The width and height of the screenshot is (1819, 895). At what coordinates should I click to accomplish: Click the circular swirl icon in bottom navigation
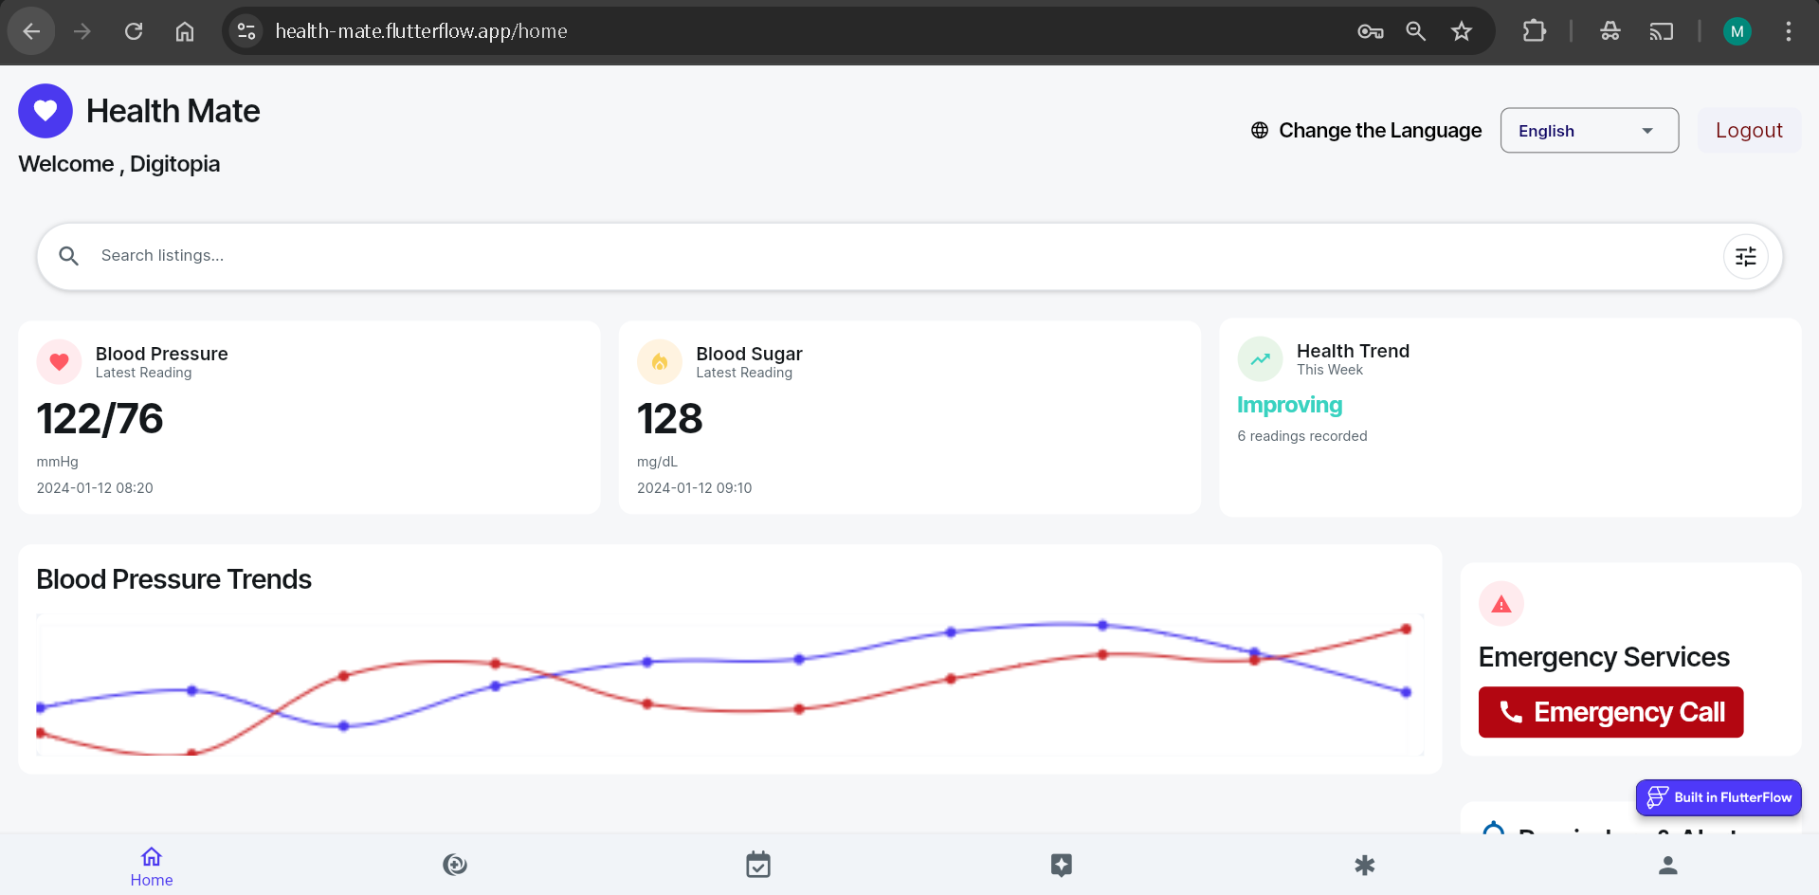455,865
